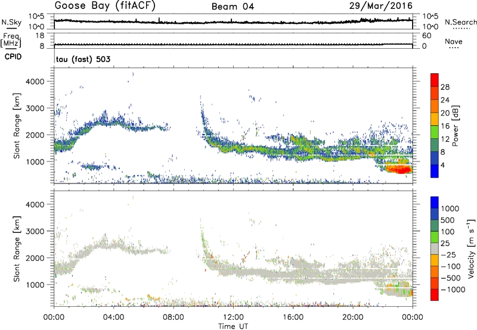This screenshot has width=477, height=330.
Task: Click the 'tau (fast) 503' text
Action: (x=83, y=59)
